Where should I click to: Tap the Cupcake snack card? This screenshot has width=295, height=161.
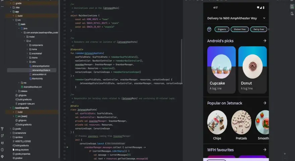[x=221, y=70]
